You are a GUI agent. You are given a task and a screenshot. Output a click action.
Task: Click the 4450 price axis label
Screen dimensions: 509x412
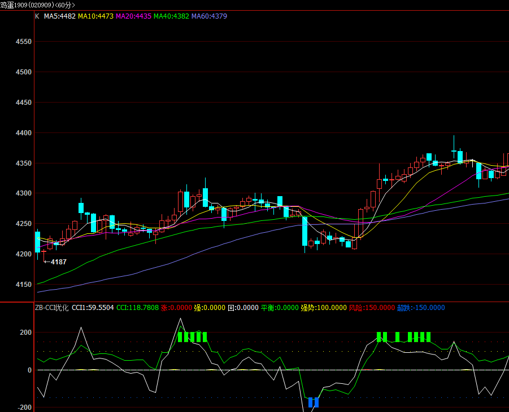(x=24, y=103)
